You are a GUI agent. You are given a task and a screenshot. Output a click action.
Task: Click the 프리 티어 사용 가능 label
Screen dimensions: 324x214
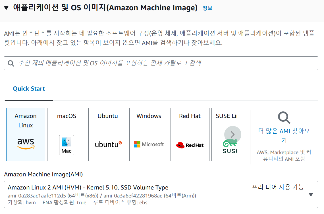278,187
